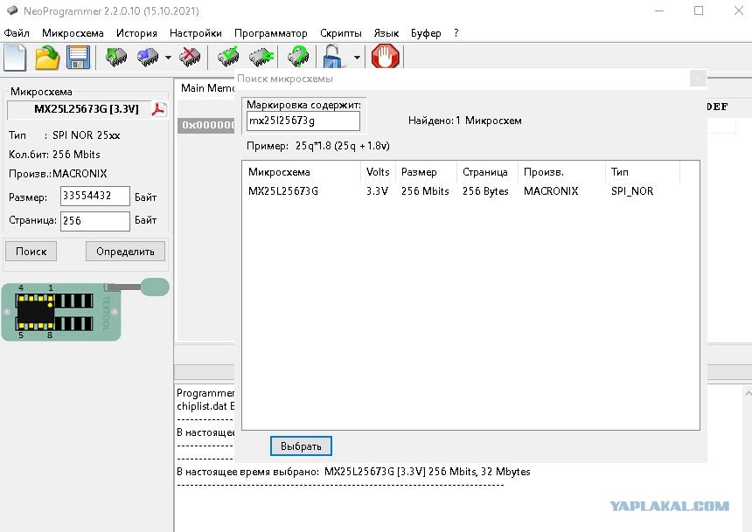The width and height of the screenshot is (752, 532).
Task: Click the 256 Bytes cell in results
Action: pyautogui.click(x=485, y=191)
